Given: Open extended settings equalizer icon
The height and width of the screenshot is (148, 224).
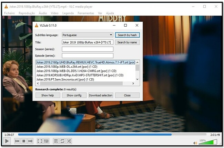Looking at the screenshot, I should 46,141.
